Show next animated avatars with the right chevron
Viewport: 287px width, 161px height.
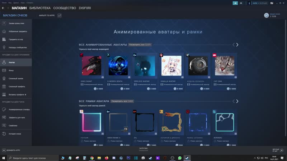click(237, 45)
